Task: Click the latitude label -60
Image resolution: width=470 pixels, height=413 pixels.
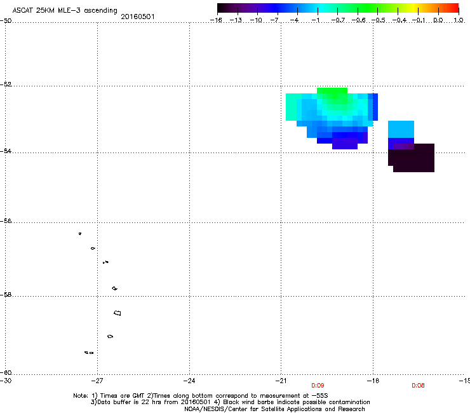Action: [x=6, y=372]
